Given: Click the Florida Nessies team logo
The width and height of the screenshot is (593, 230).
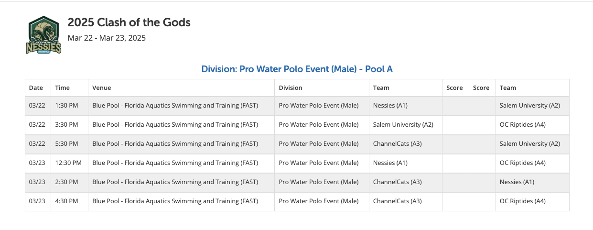Looking at the screenshot, I should coord(43,35).
